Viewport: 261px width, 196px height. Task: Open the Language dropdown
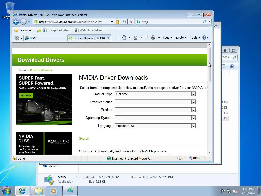pos(155,126)
